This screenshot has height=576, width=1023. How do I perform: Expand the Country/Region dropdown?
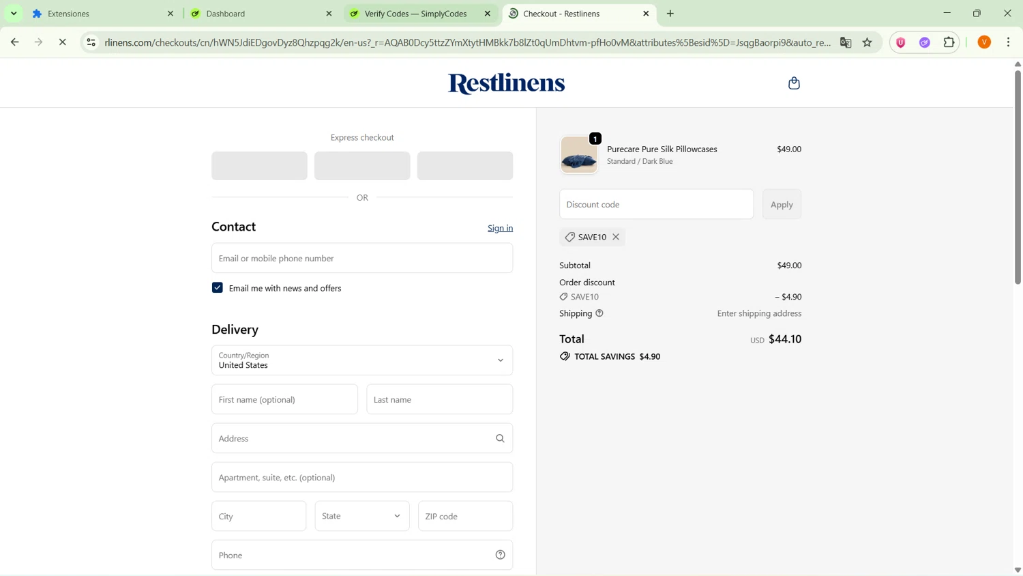[x=362, y=360]
